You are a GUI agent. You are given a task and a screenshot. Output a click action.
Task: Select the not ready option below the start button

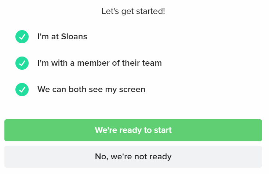point(133,157)
